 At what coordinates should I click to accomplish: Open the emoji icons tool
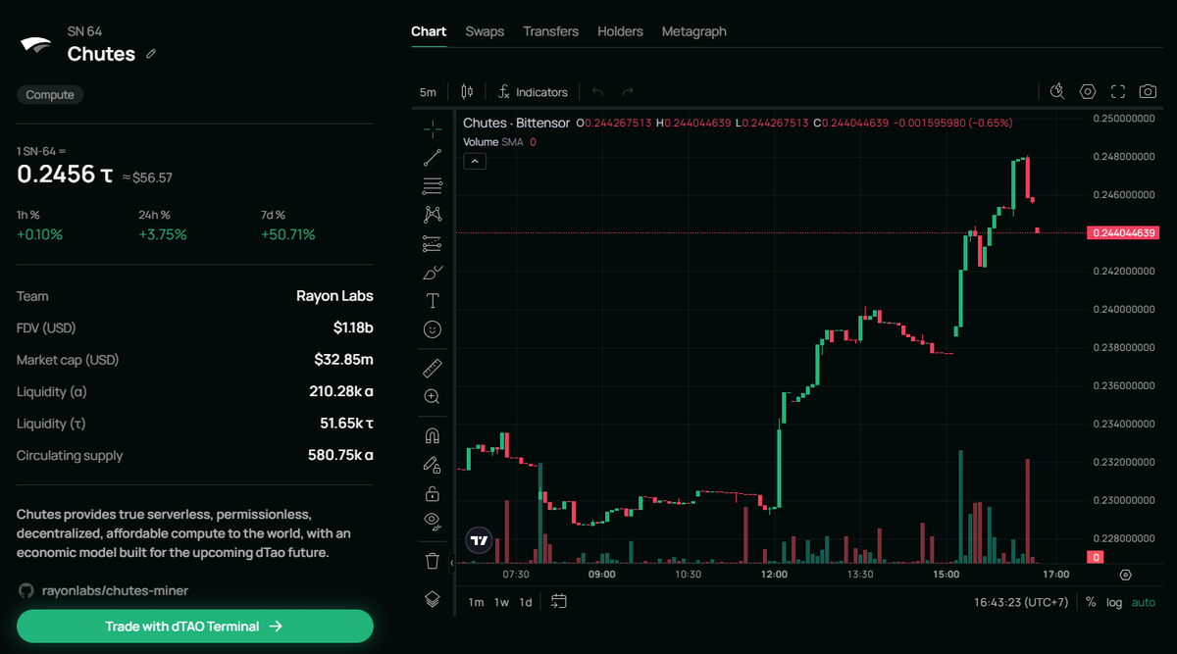click(x=432, y=329)
